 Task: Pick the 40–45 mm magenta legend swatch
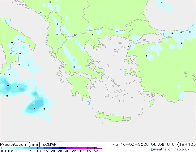tap(84, 148)
